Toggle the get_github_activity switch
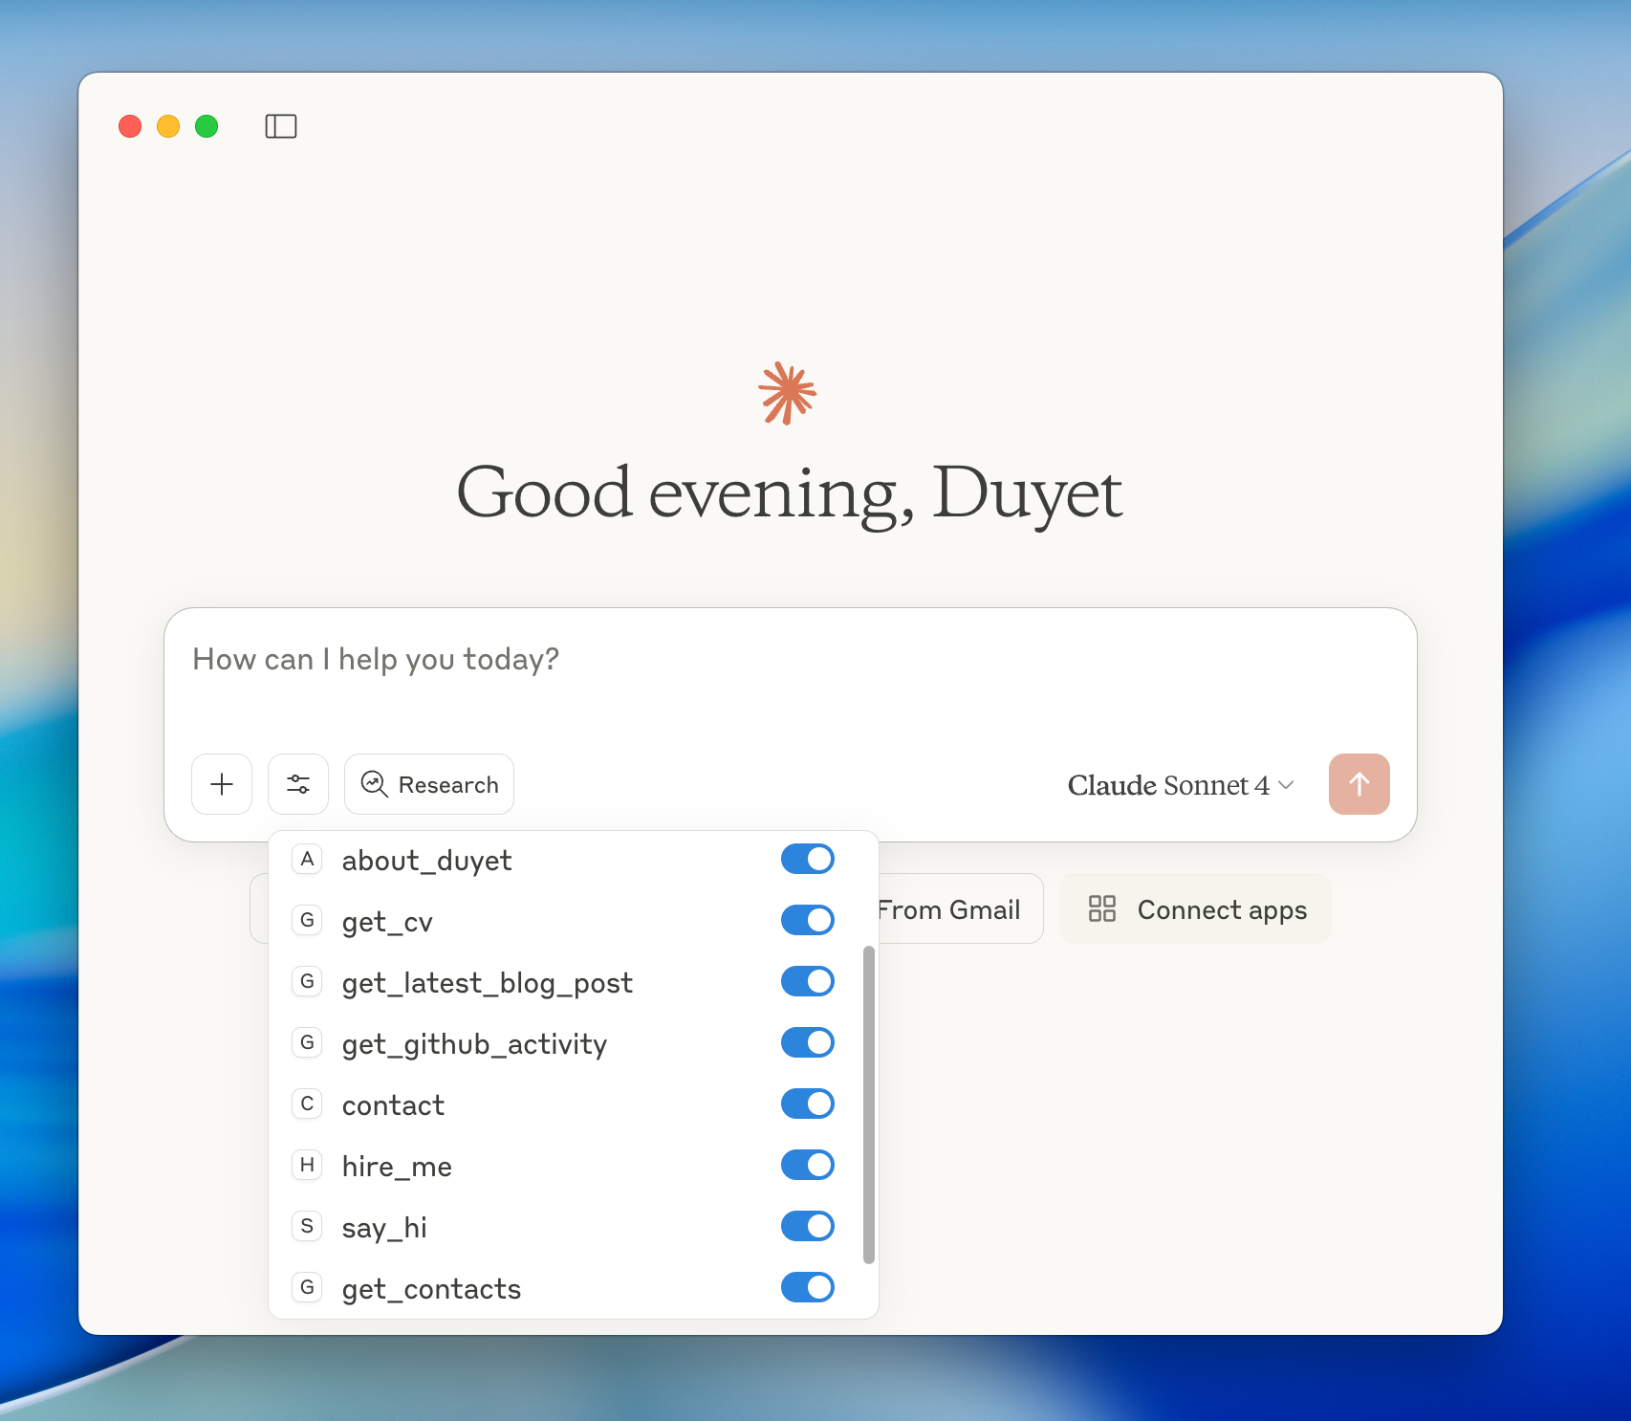The image size is (1631, 1421). pos(808,1042)
